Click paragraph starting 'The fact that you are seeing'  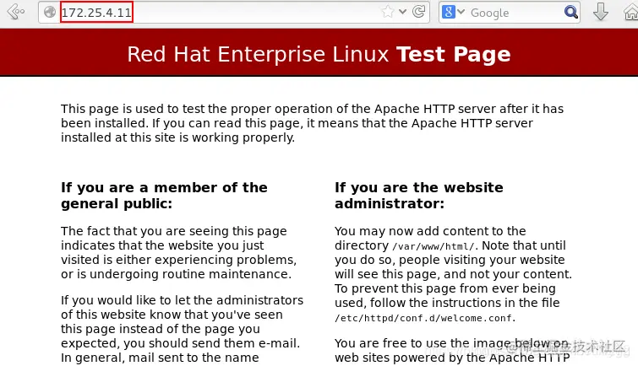178,253
